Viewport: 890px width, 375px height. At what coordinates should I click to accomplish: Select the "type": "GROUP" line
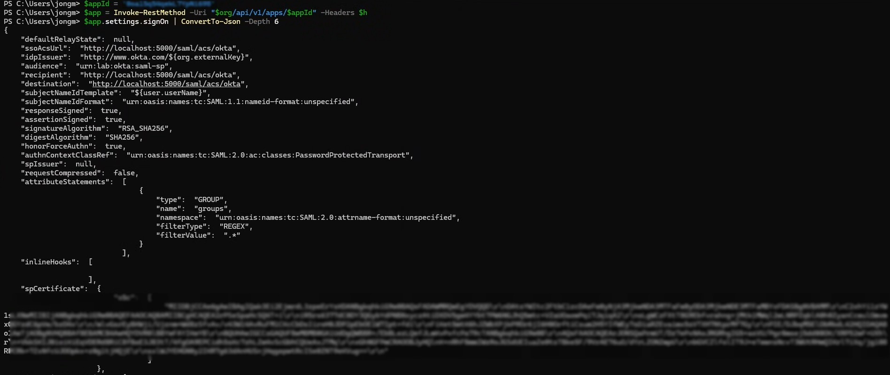click(x=192, y=200)
